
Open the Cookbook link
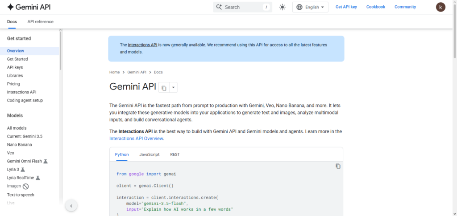pyautogui.click(x=376, y=7)
